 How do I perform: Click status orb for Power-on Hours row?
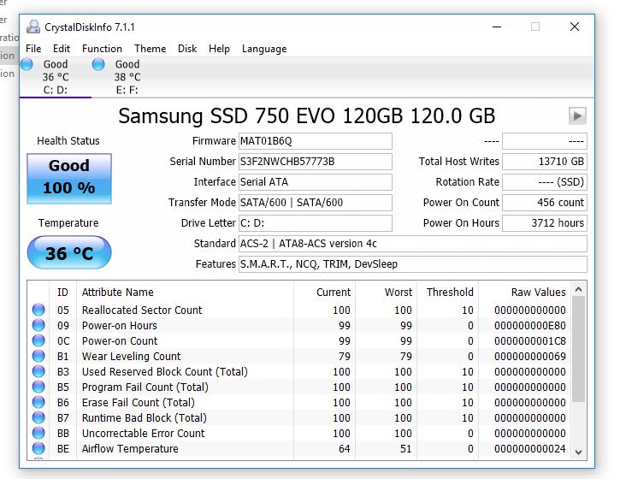pos(38,325)
